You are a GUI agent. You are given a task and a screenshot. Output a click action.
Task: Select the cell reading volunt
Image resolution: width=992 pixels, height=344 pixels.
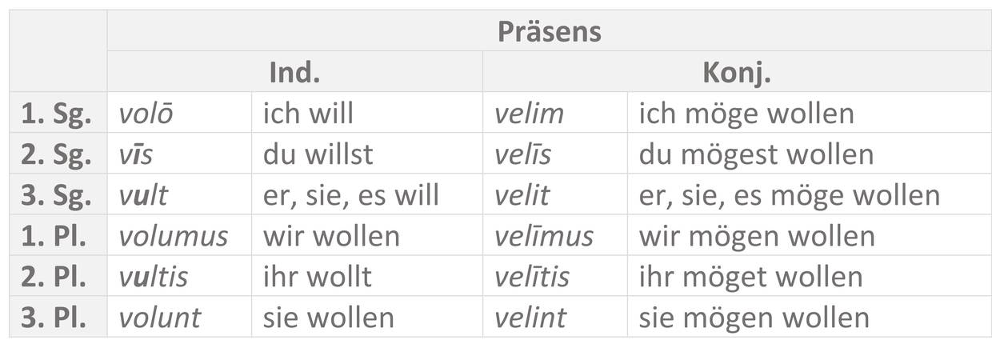pyautogui.click(x=159, y=318)
